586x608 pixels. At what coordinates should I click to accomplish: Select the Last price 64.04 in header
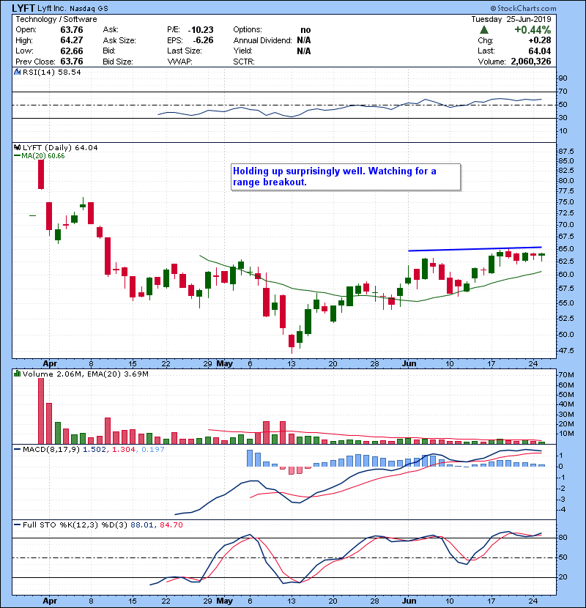539,51
